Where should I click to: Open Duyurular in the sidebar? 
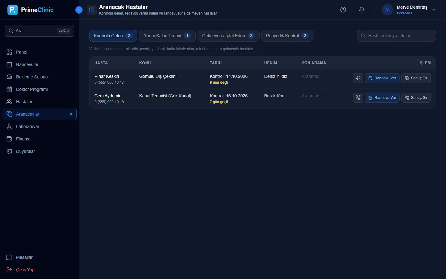(x=39, y=151)
